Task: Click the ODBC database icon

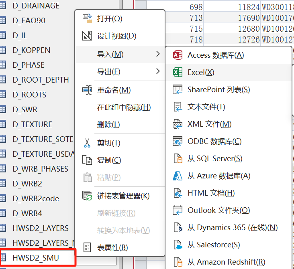Action: point(178,141)
